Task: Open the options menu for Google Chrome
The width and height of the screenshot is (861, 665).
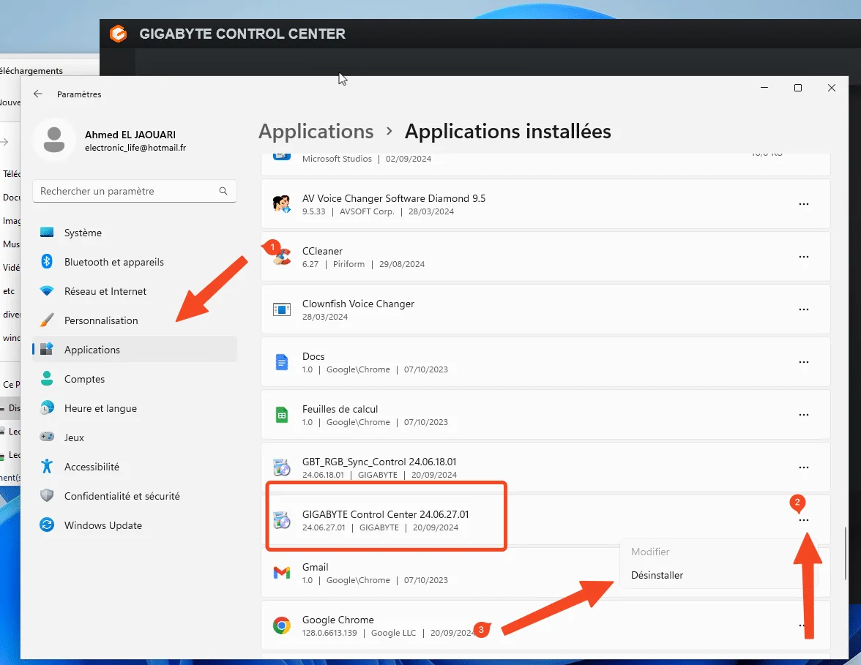Action: (804, 625)
